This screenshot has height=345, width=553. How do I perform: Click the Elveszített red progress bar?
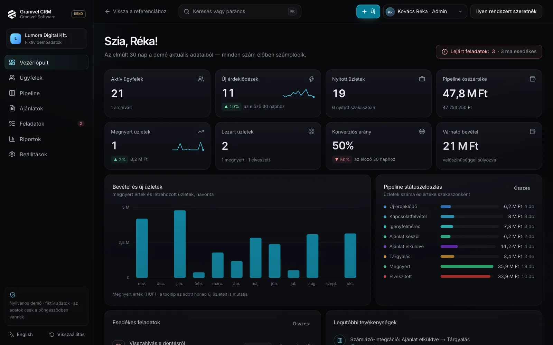465,276
